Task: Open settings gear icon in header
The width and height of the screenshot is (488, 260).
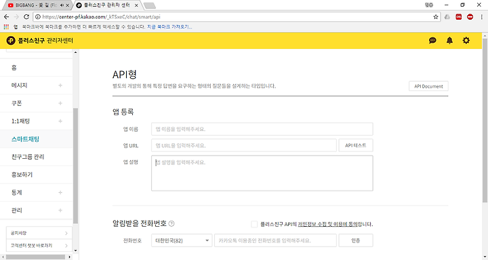Action: [466, 41]
